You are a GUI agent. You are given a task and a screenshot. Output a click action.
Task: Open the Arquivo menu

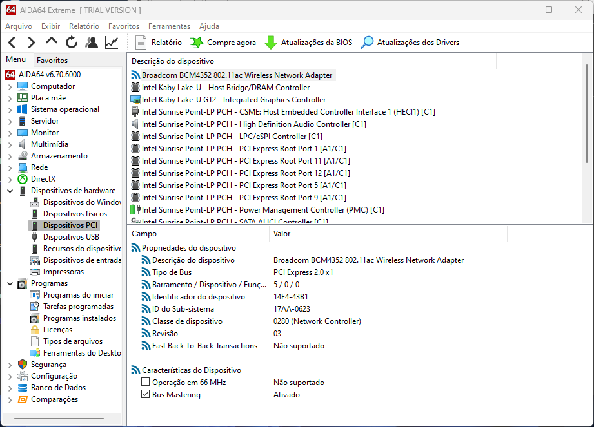coord(19,26)
